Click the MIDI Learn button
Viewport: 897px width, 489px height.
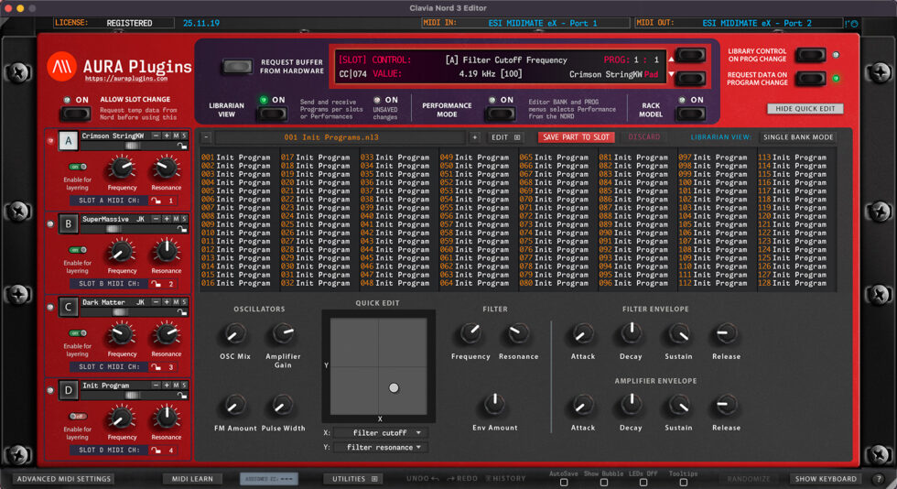(192, 479)
